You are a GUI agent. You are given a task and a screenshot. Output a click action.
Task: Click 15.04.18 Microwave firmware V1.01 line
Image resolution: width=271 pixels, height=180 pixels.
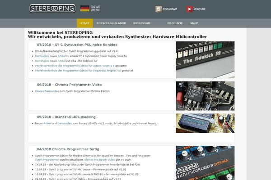80,169
